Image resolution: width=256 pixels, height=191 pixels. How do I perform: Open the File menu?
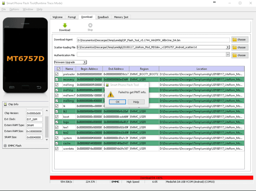coord(4,9)
